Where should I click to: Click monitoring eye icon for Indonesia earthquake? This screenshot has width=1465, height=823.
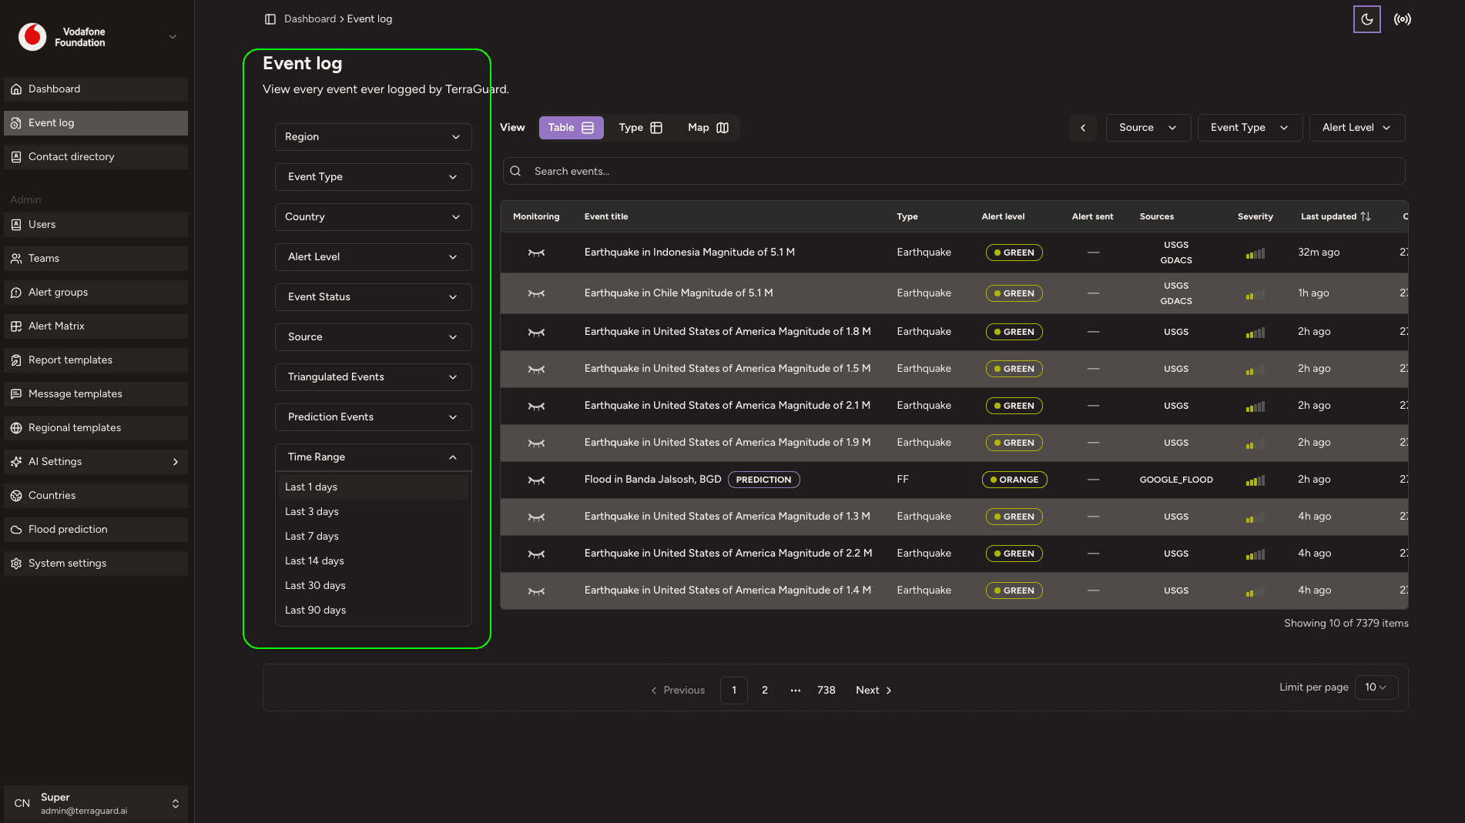click(x=536, y=253)
